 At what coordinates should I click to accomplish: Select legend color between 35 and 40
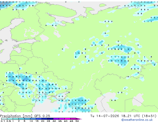[x=62, y=119]
